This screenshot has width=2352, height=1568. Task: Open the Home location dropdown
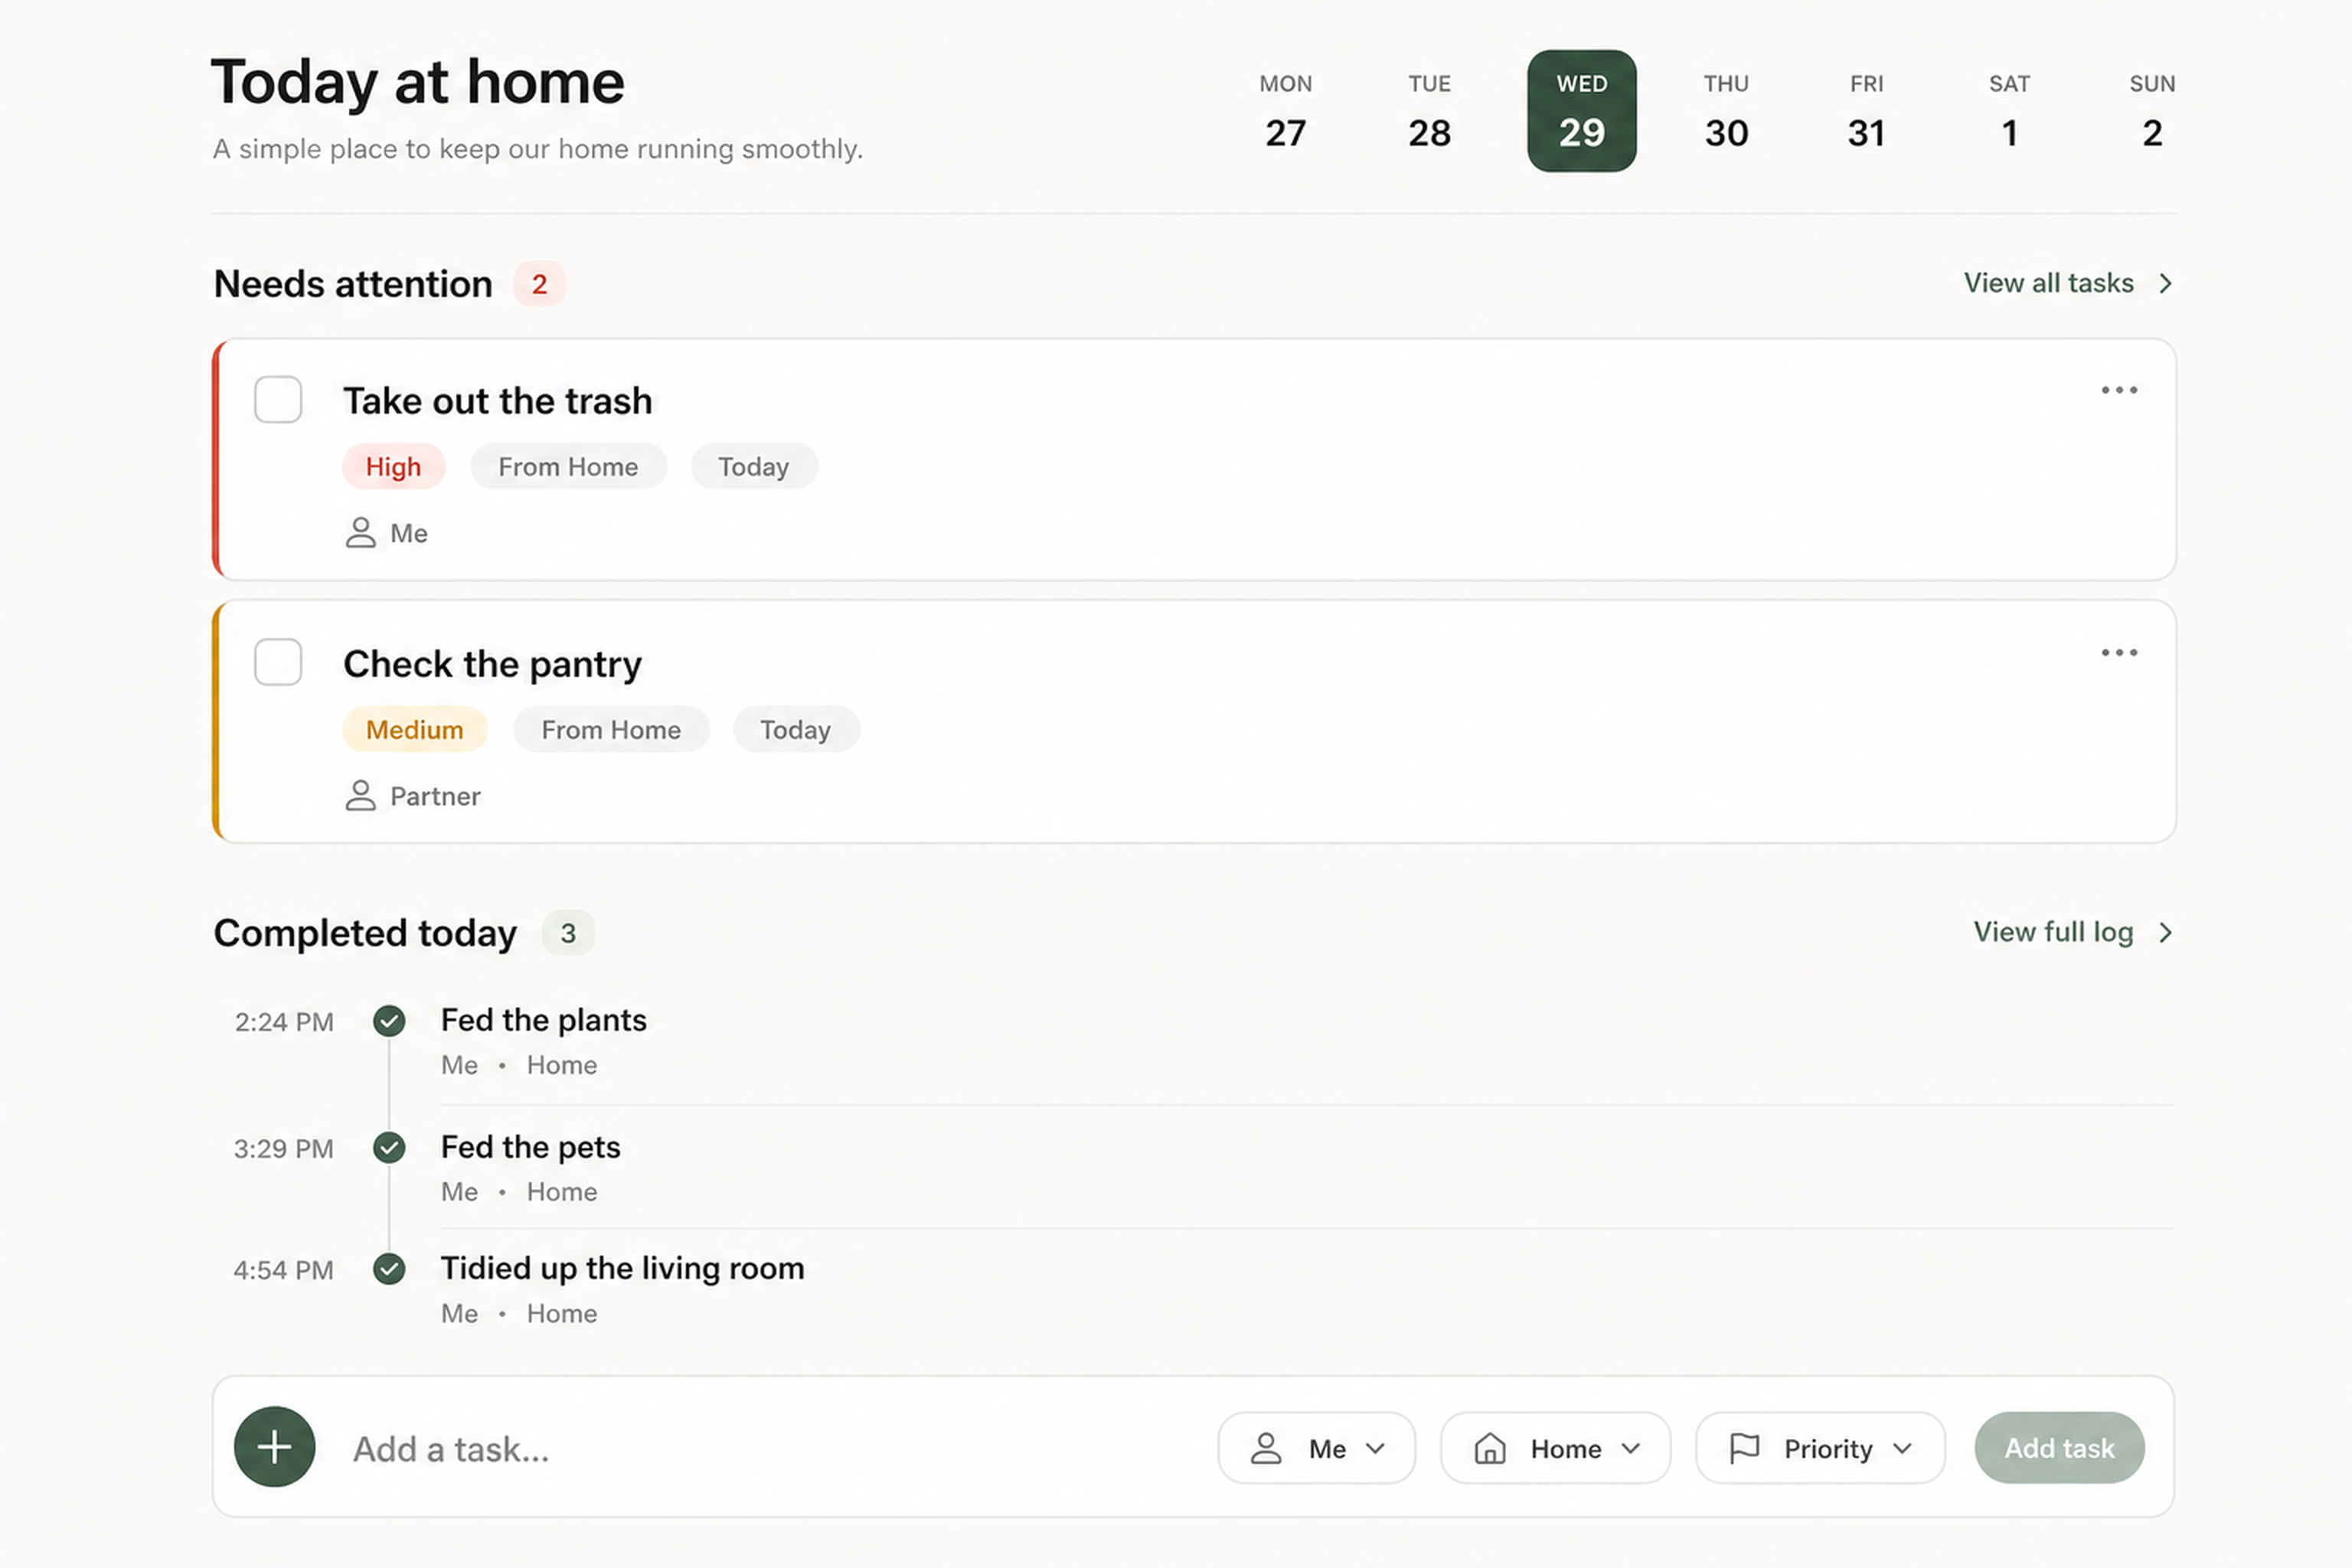click(x=1555, y=1448)
